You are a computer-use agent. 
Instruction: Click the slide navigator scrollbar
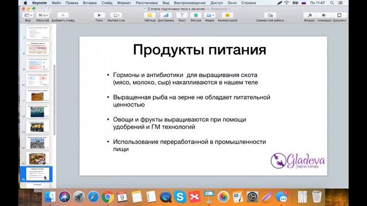pyautogui.click(x=54, y=100)
